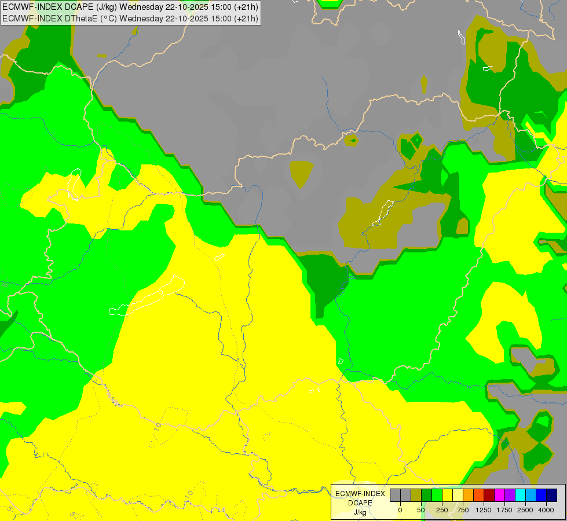Click the legend value 750

click(463, 510)
